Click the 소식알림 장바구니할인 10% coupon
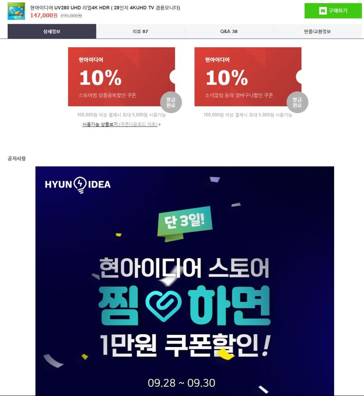 tap(248, 76)
